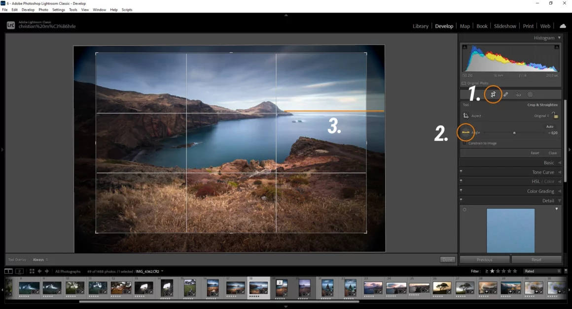
Task: Expand the Basic panel
Action: tap(549, 162)
